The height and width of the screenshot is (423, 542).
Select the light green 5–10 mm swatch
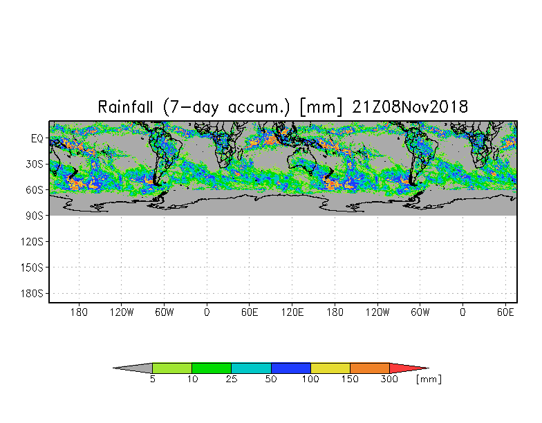point(171,368)
